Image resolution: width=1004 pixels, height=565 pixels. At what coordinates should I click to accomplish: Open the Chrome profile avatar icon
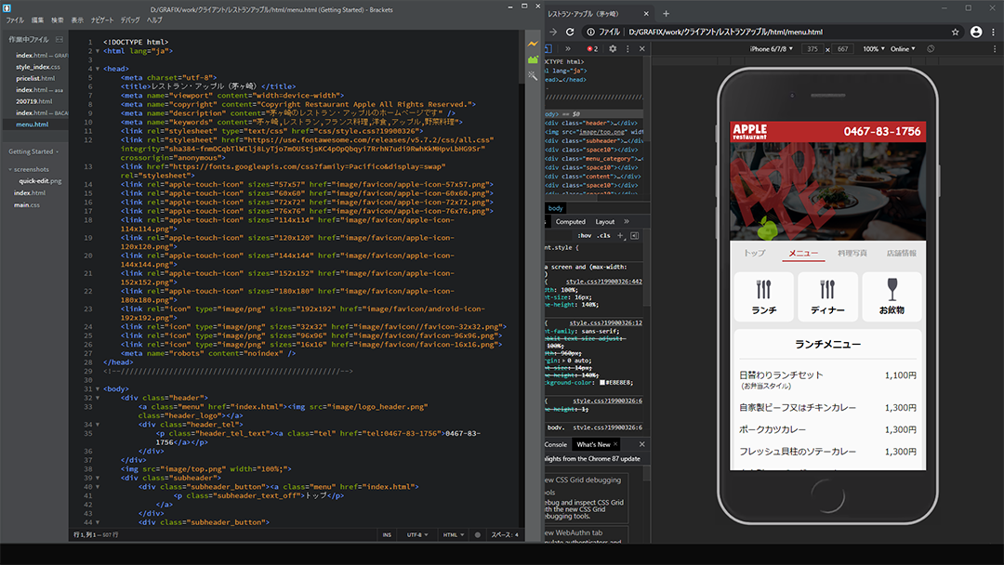[976, 32]
